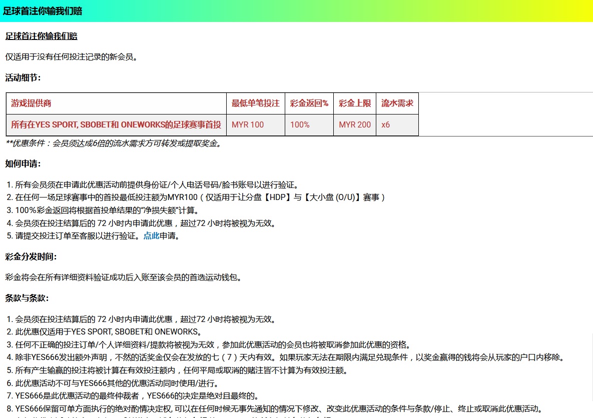Click the '流水需求' column header
The height and width of the screenshot is (418, 593).
[x=397, y=103]
